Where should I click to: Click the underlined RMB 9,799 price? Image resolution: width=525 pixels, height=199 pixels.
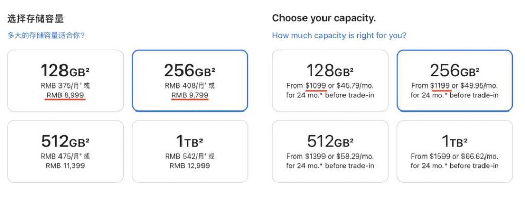tap(190, 95)
